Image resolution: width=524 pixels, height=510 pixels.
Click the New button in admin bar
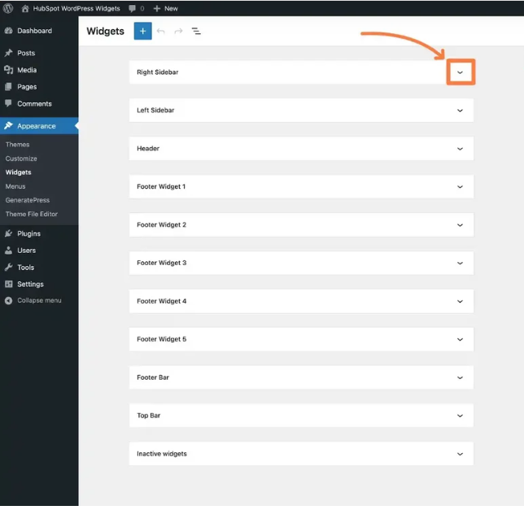[166, 8]
